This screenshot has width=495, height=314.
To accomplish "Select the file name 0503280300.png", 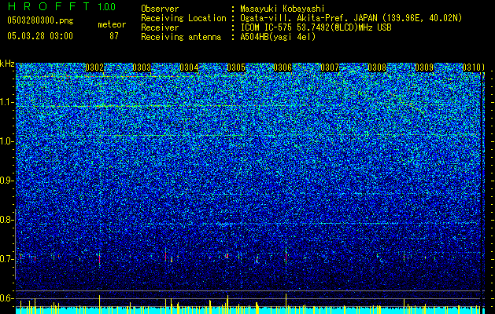I will (40, 21).
